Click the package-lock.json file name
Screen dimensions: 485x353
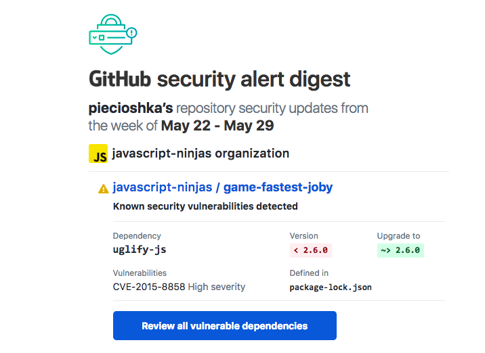point(331,287)
